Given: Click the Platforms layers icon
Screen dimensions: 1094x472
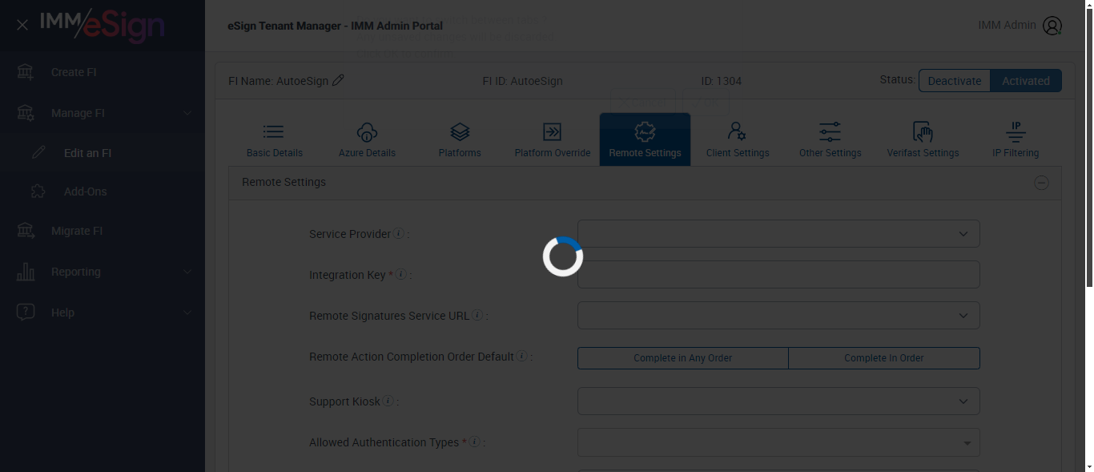Looking at the screenshot, I should [x=460, y=131].
